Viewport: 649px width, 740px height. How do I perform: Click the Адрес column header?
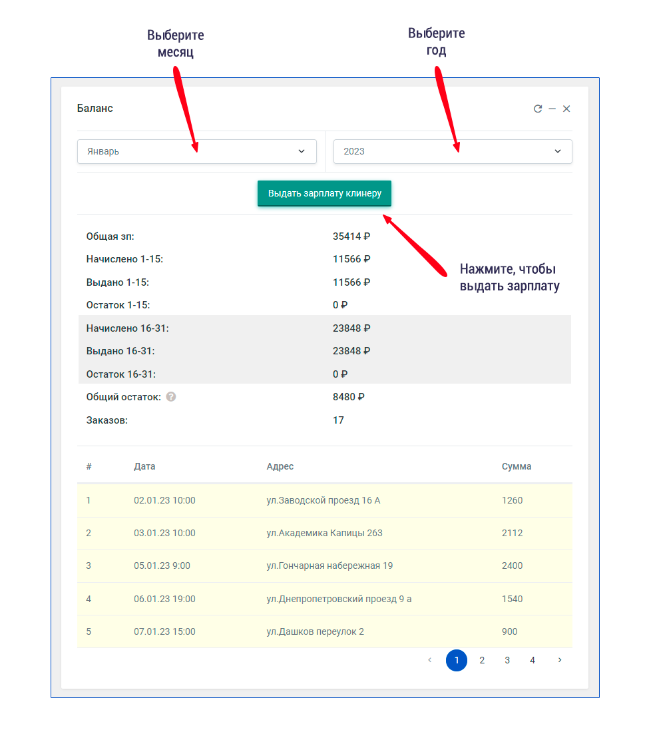pos(280,466)
